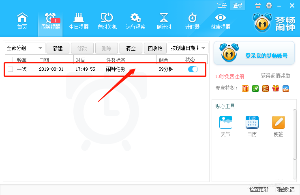Click the orange abacus privilege icon
The height and width of the screenshot is (195, 300).
pos(266,89)
